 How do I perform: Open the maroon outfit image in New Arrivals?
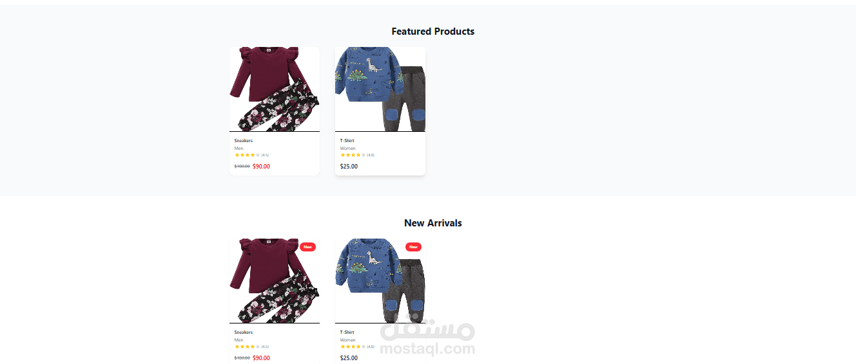point(275,281)
